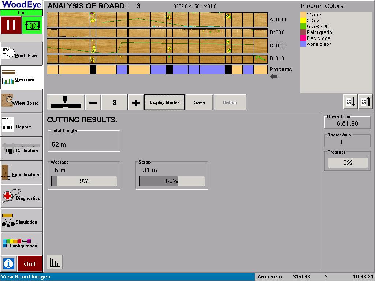
Task: Click the product list sort-down icon
Action: coord(350,102)
